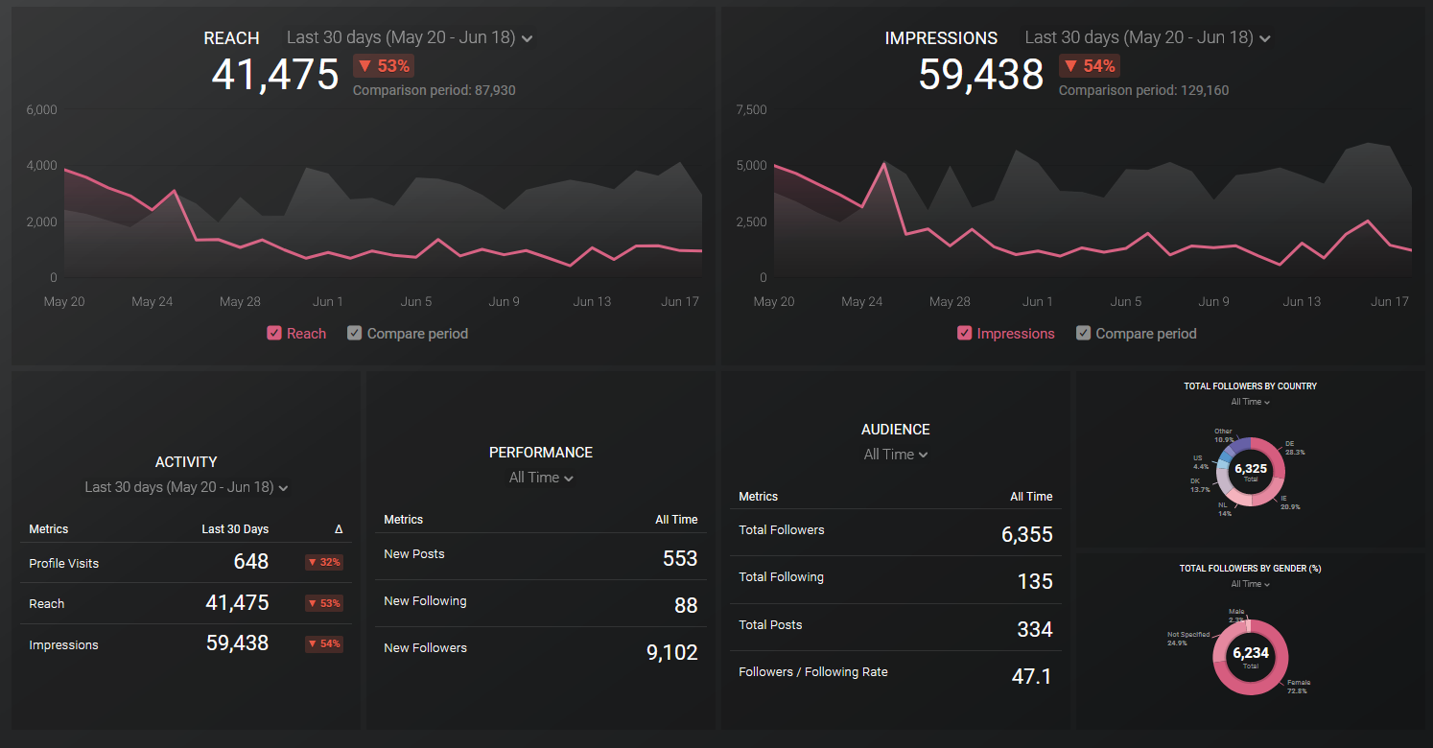Click Comparison period: 129,160 text
Viewport: 1433px width, 748px height.
tap(1143, 90)
